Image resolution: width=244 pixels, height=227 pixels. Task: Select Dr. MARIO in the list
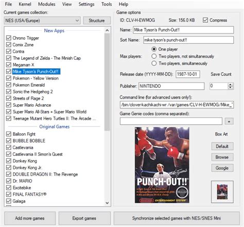click(x=23, y=181)
